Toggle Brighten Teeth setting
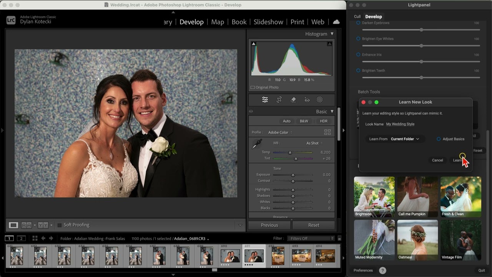 [x=358, y=70]
